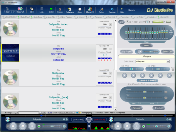Switch to next effect after Reverb 3D
Viewport: 176px width, 132px height.
[x=164, y=22]
